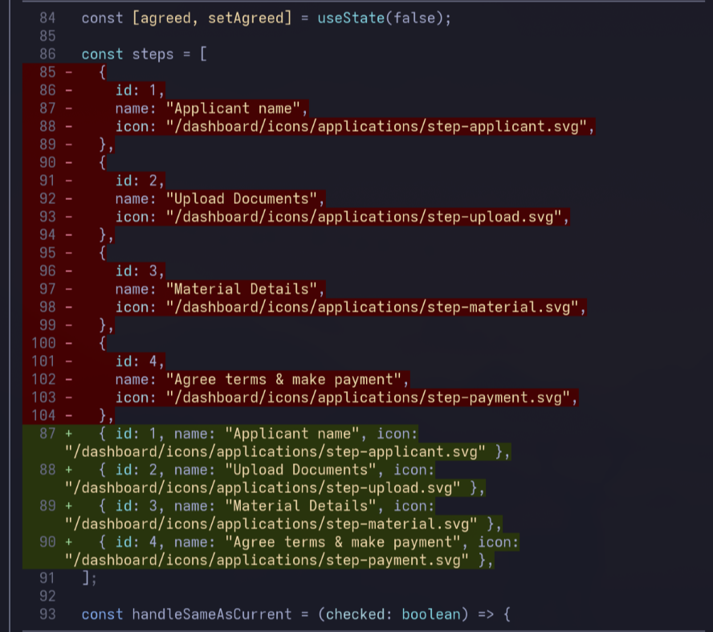Screen dimensions: 713x632
Task: Click the closing "];" on line 91
Action: coord(90,578)
